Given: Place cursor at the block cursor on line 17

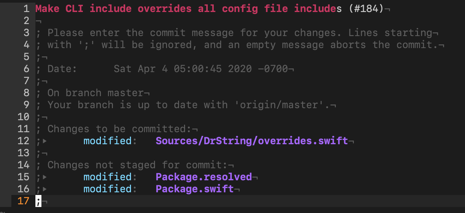Looking at the screenshot, I should (x=38, y=201).
